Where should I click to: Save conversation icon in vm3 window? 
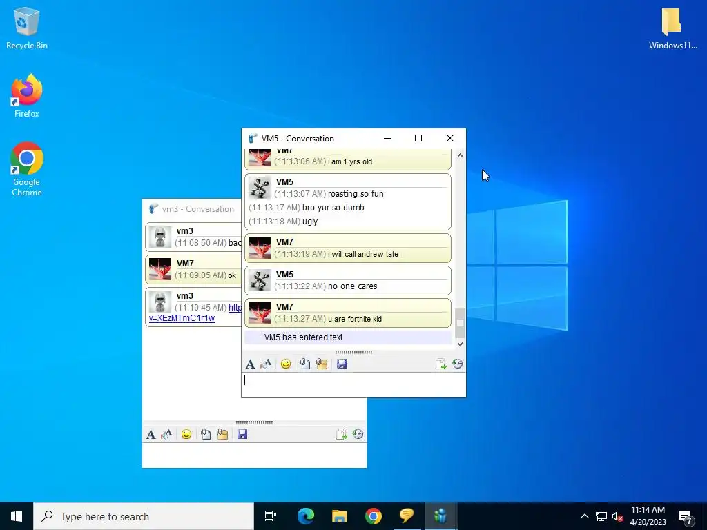point(242,434)
